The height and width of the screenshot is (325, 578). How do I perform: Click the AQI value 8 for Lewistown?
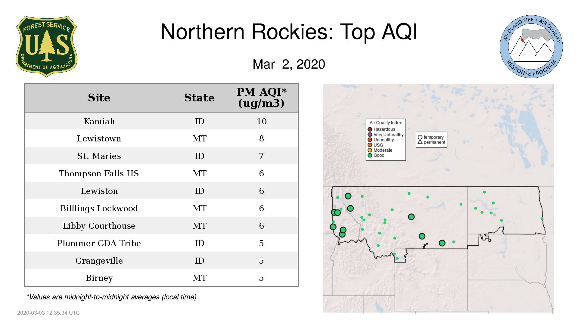tap(261, 138)
